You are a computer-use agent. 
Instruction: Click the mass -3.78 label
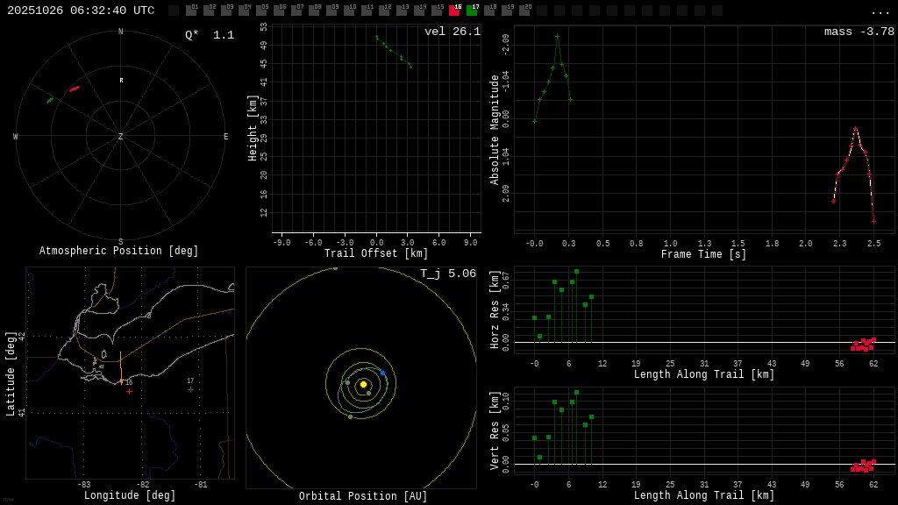point(859,32)
